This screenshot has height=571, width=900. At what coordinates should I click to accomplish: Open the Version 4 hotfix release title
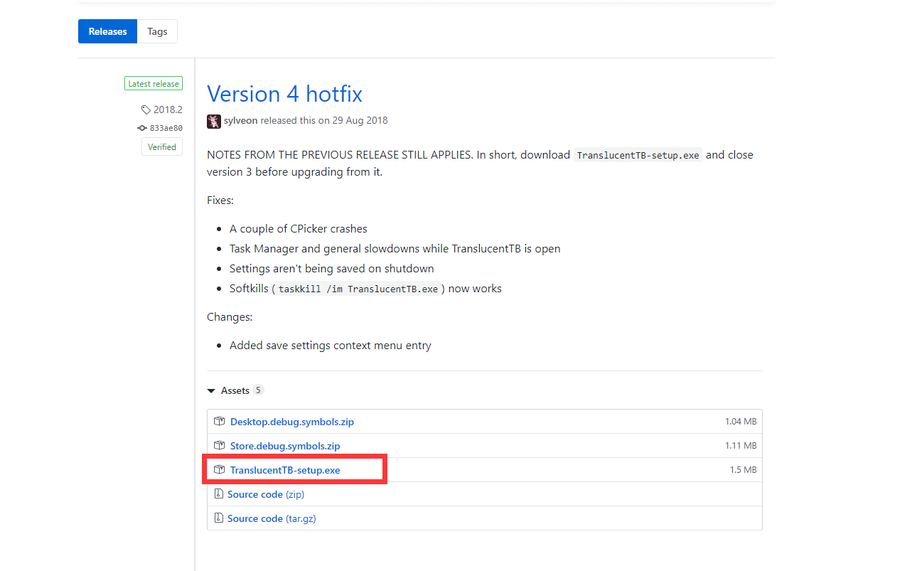(x=284, y=94)
